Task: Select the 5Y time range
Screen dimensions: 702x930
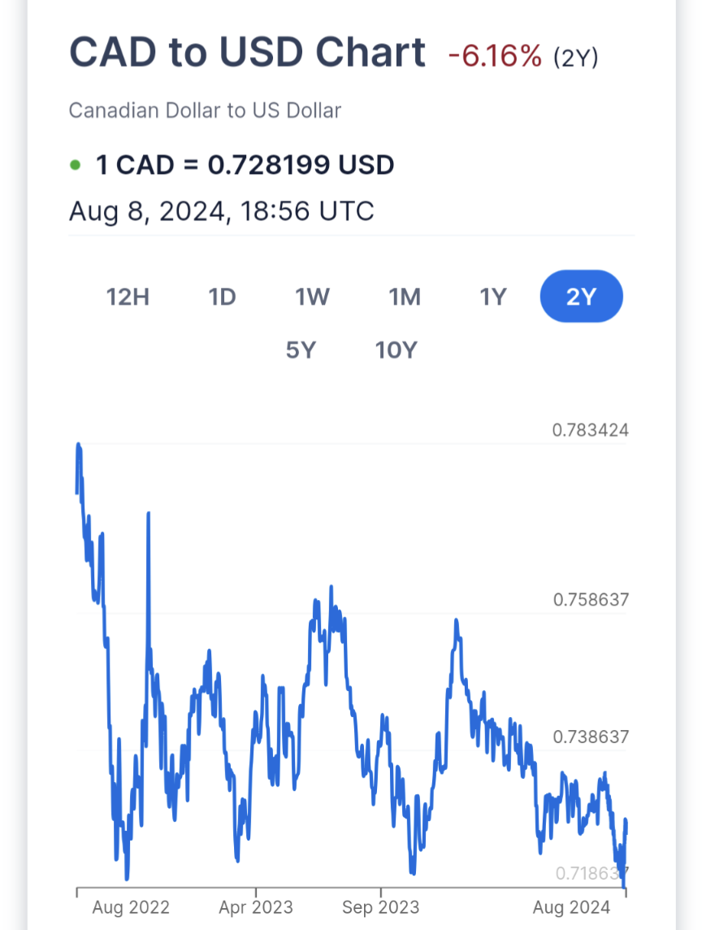Action: 300,350
